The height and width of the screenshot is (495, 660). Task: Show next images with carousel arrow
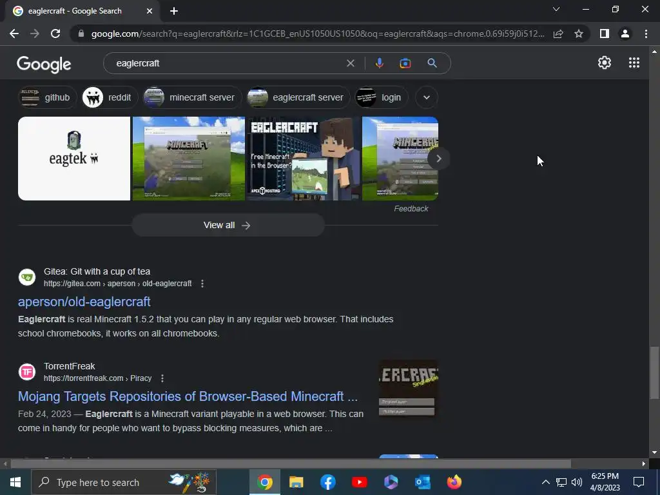point(438,159)
